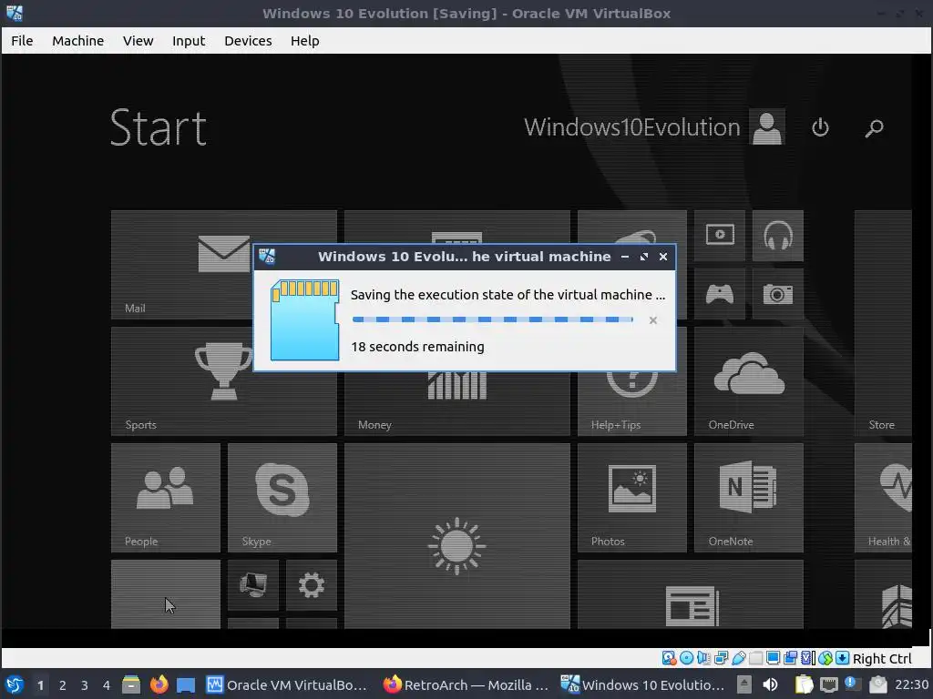Open the Music headphones tile
The image size is (933, 699).
pos(778,236)
